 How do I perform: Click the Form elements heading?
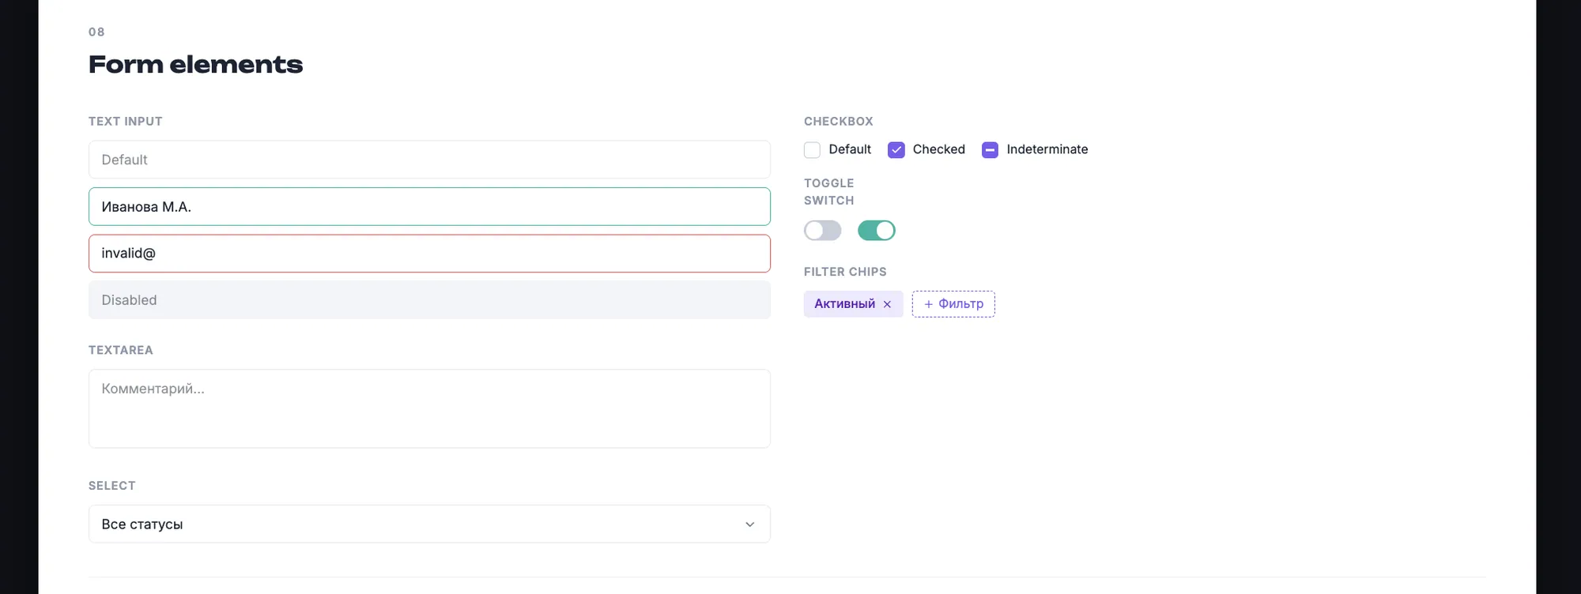195,64
